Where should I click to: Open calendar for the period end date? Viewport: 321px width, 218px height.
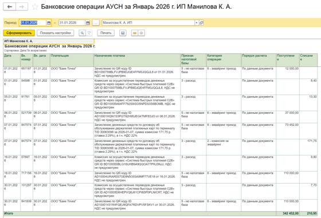[x=88, y=23]
